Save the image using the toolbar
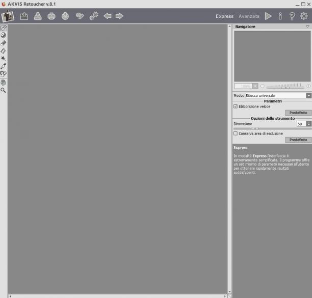 point(38,16)
